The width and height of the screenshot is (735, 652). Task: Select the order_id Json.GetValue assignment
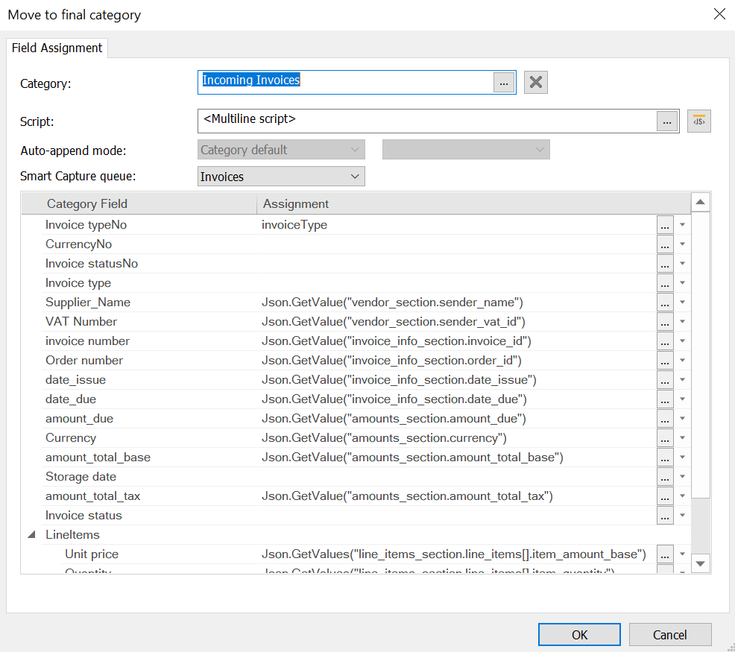391,361
